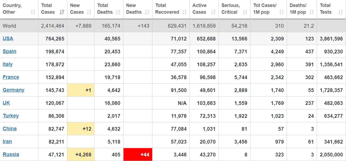Select France serious critical 5,744 cell
Image resolution: width=346 pixels, height=161 pixels.
pyautogui.click(x=235, y=77)
